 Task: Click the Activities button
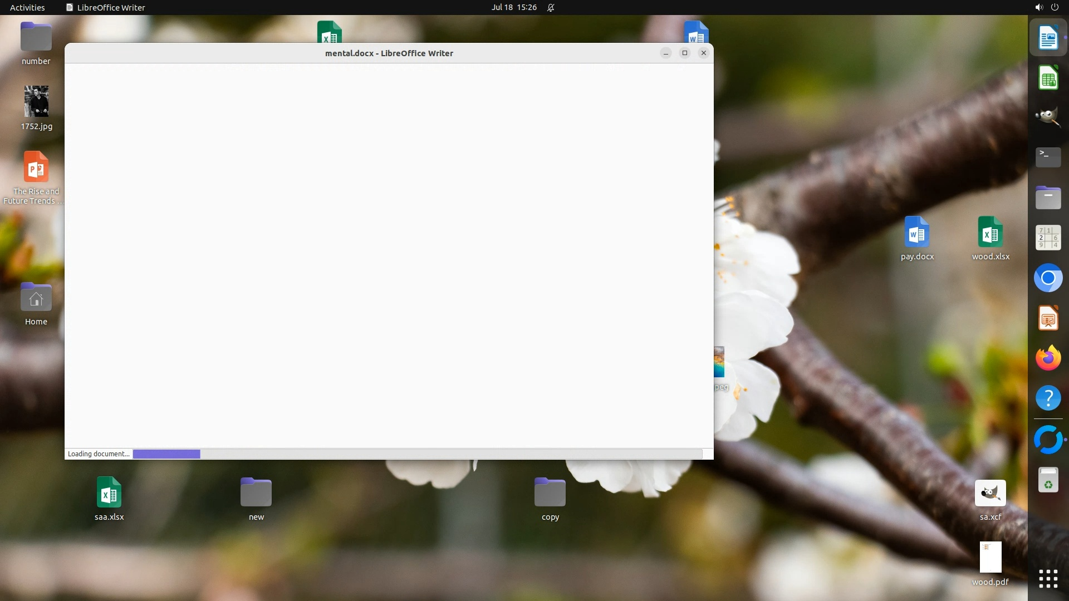(27, 7)
